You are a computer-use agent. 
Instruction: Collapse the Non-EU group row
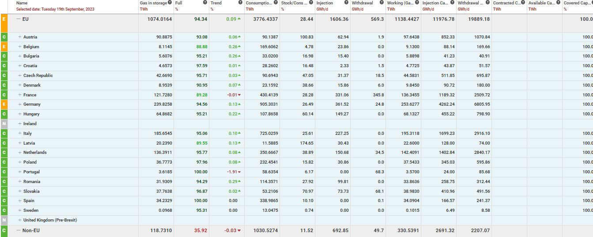[18, 230]
